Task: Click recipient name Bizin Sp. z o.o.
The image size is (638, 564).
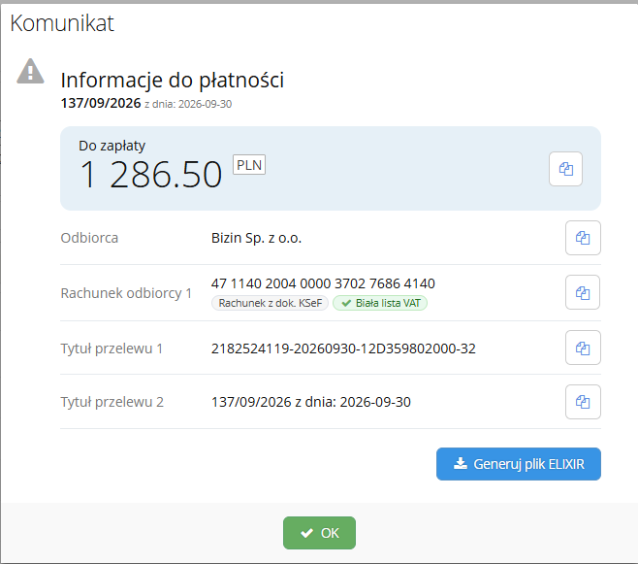Action: pyautogui.click(x=256, y=238)
